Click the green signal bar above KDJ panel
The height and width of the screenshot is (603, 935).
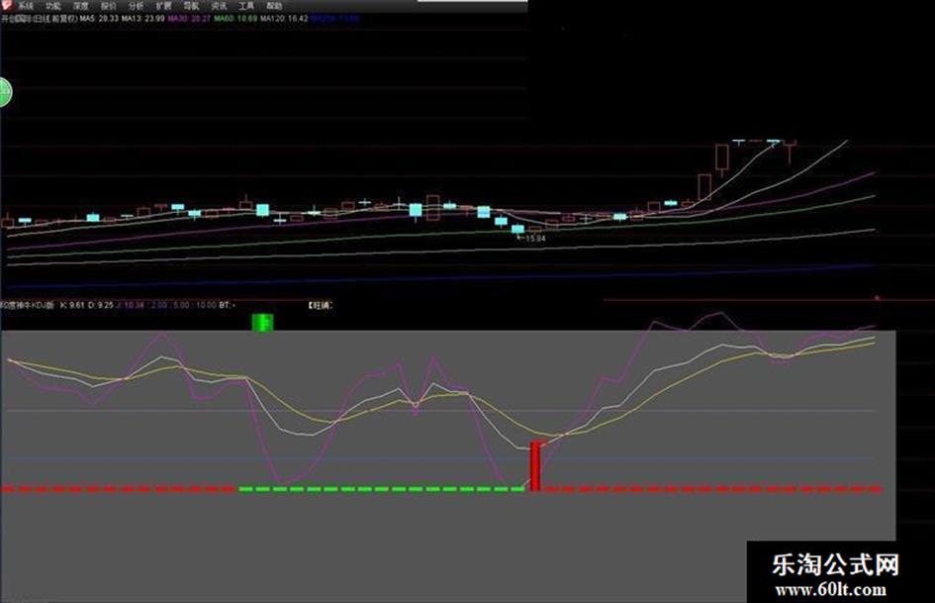(x=262, y=322)
